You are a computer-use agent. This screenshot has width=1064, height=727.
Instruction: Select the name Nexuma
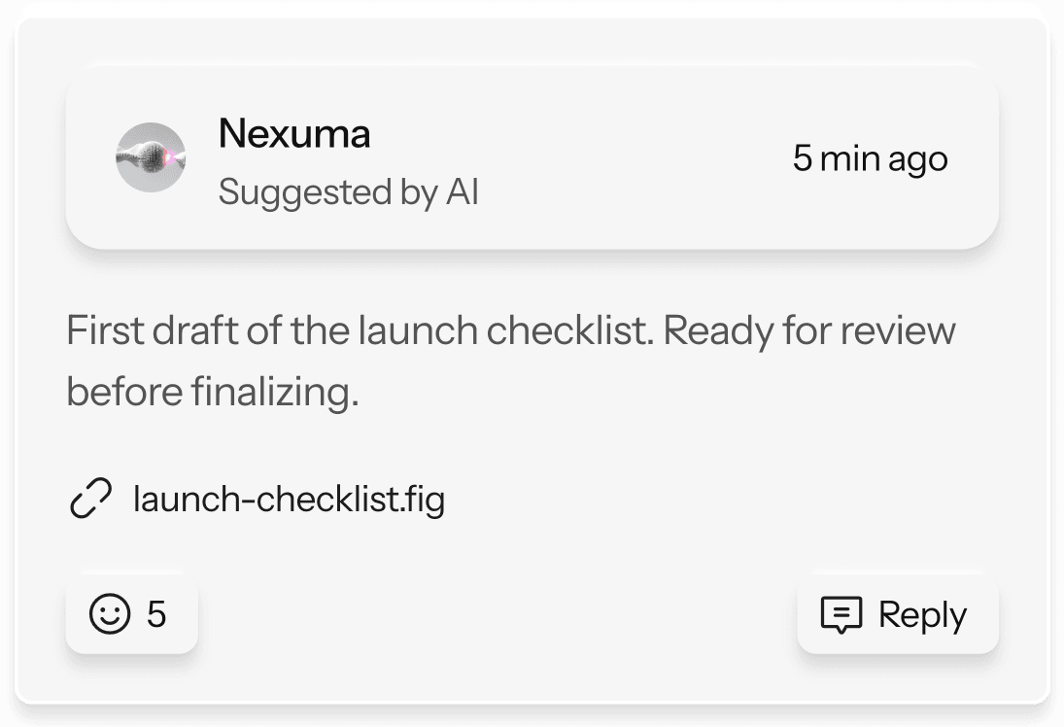point(294,133)
